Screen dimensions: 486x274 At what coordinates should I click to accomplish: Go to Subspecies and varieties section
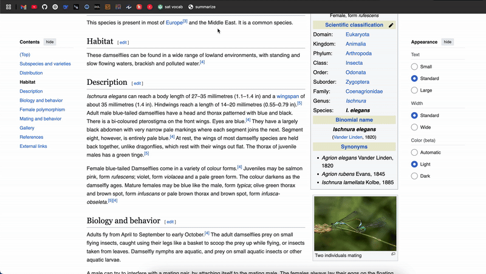point(45,64)
